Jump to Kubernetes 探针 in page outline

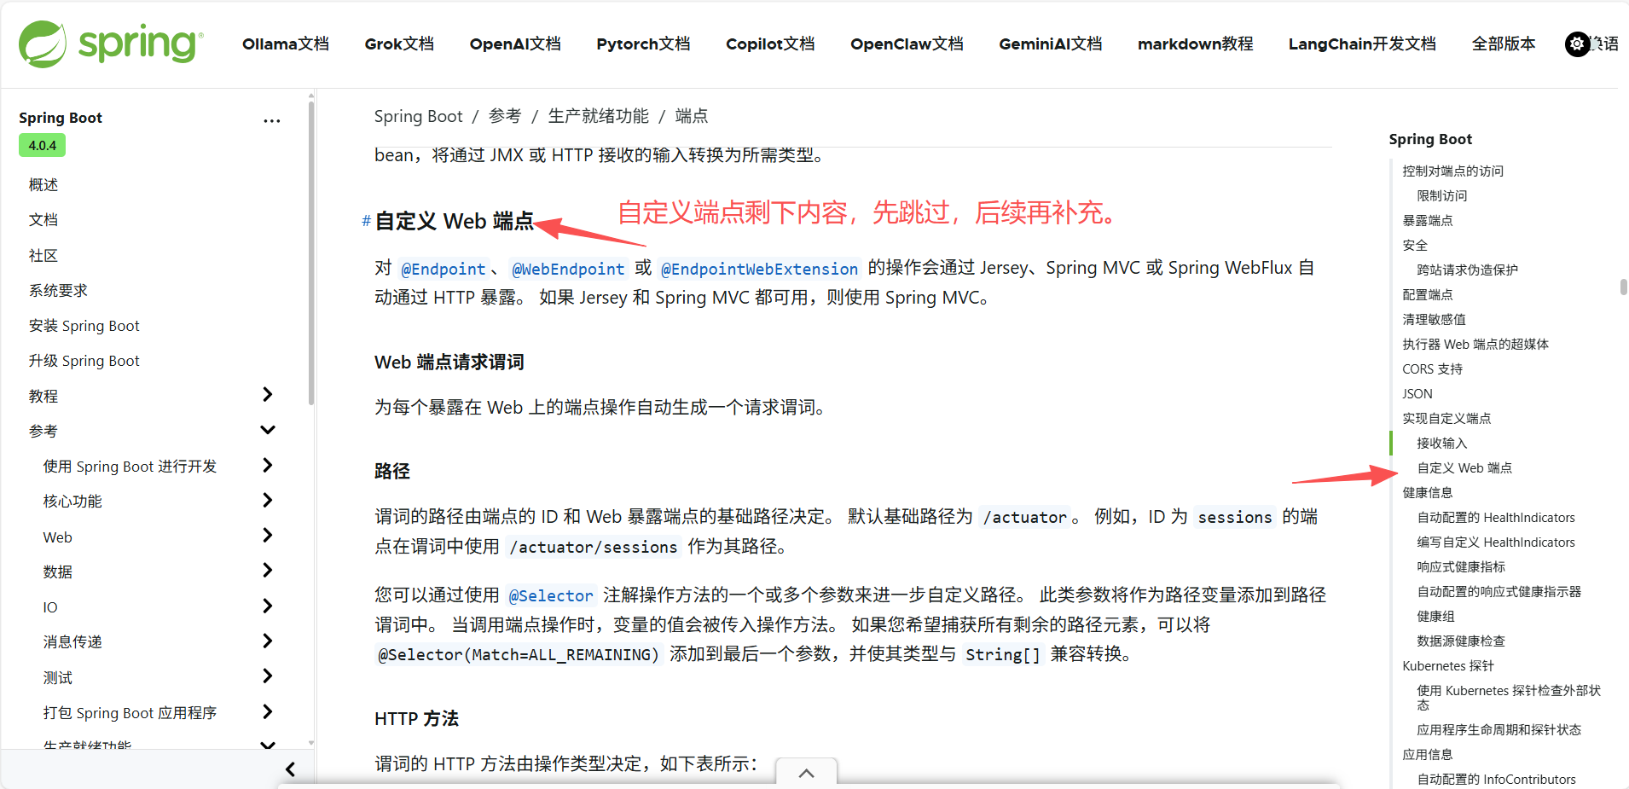(1448, 666)
